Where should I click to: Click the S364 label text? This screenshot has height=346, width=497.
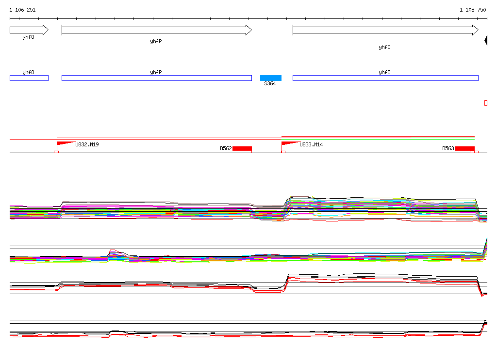point(270,83)
